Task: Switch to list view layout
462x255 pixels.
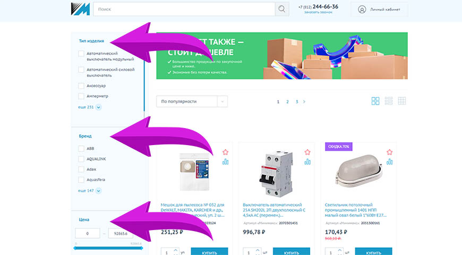Action: click(389, 101)
